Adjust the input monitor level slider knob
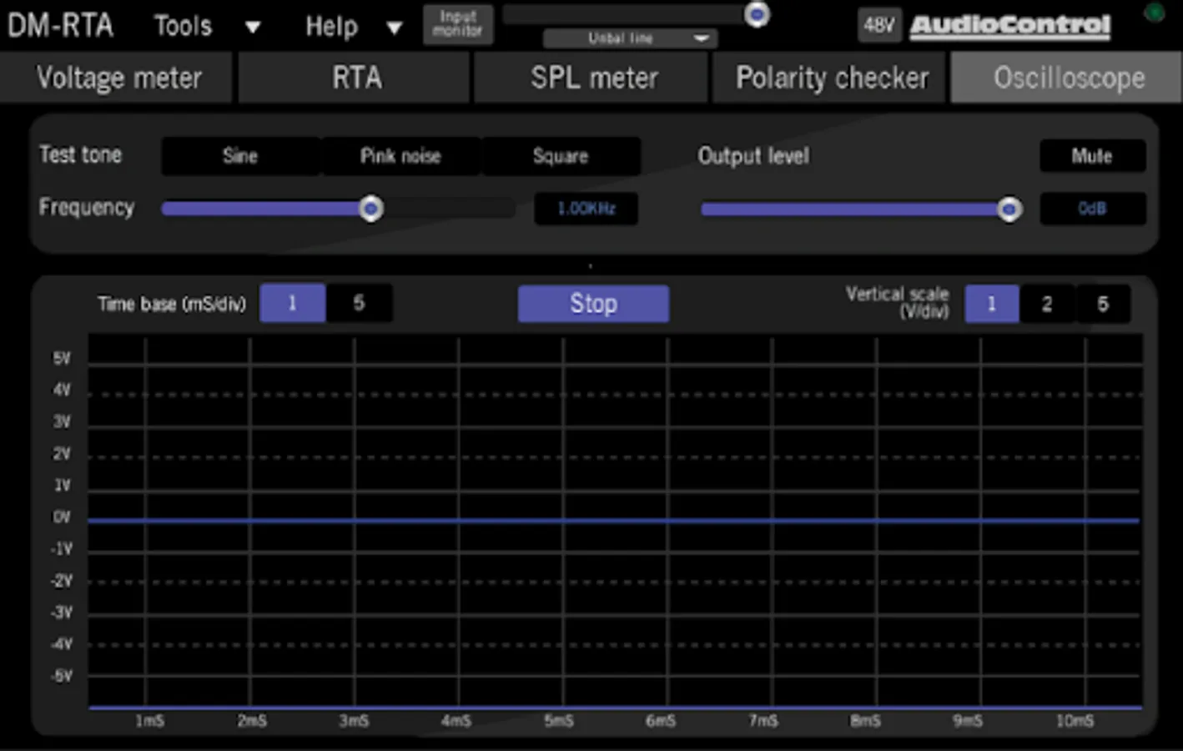The height and width of the screenshot is (751, 1183). pos(757,13)
